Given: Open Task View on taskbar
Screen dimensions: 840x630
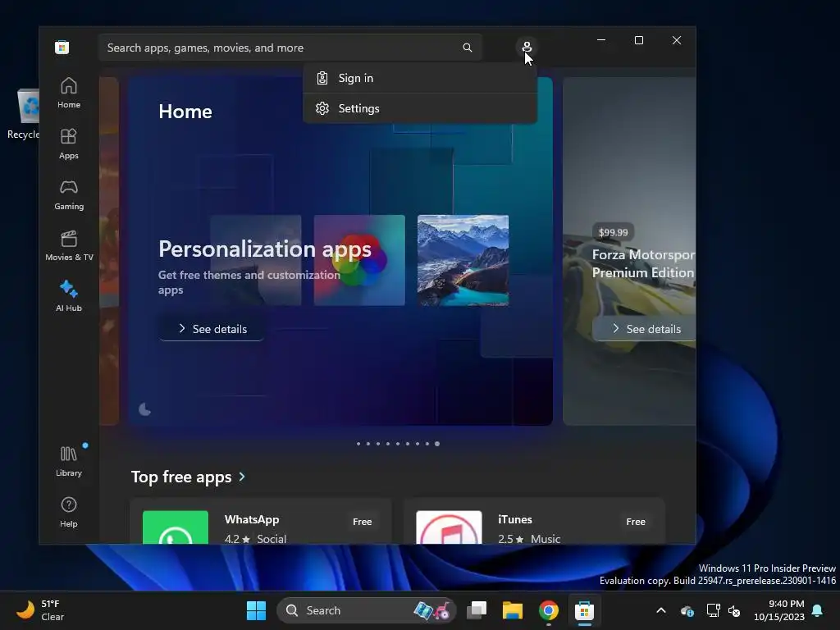Looking at the screenshot, I should (477, 610).
